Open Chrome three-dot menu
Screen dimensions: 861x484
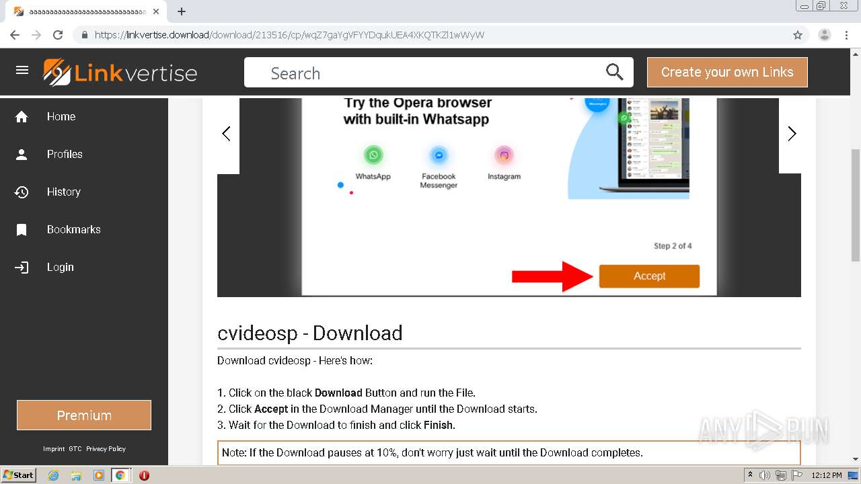pyautogui.click(x=846, y=35)
